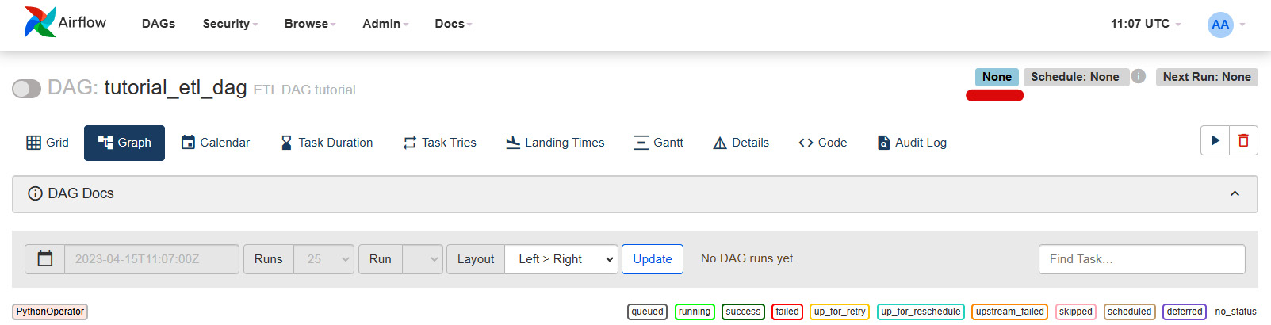Screen dimensions: 1271x325
Task: Click the queued status legend
Action: (x=647, y=312)
